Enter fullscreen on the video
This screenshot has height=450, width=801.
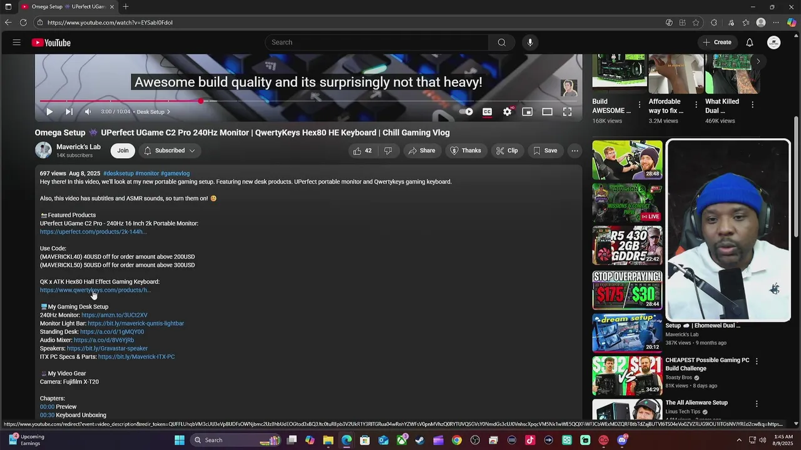point(567,112)
